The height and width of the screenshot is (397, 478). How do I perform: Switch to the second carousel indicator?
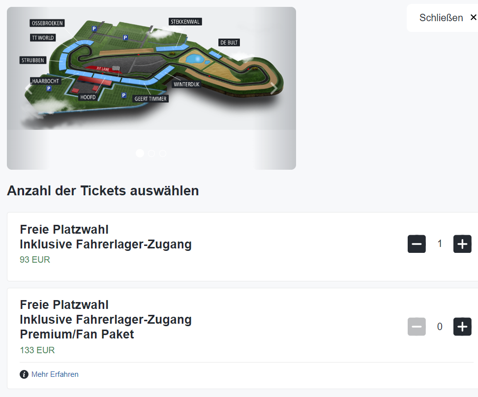pyautogui.click(x=151, y=153)
